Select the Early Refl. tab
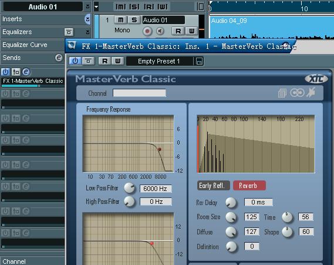Screen dimensions: 334x265 [x=214, y=186]
